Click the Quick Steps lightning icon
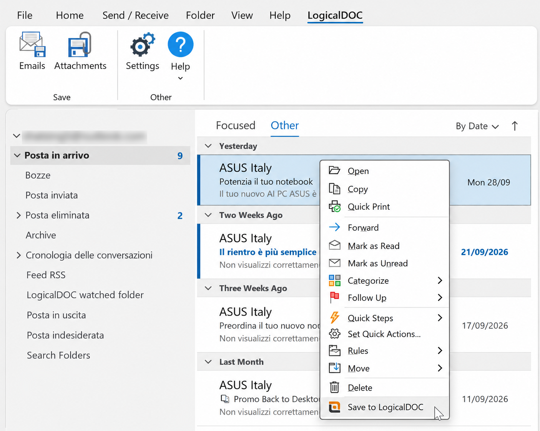Image resolution: width=540 pixels, height=431 pixels. (334, 318)
